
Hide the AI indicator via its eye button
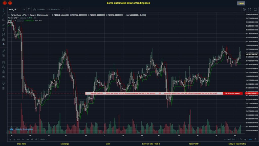pyautogui.click(x=18, y=21)
